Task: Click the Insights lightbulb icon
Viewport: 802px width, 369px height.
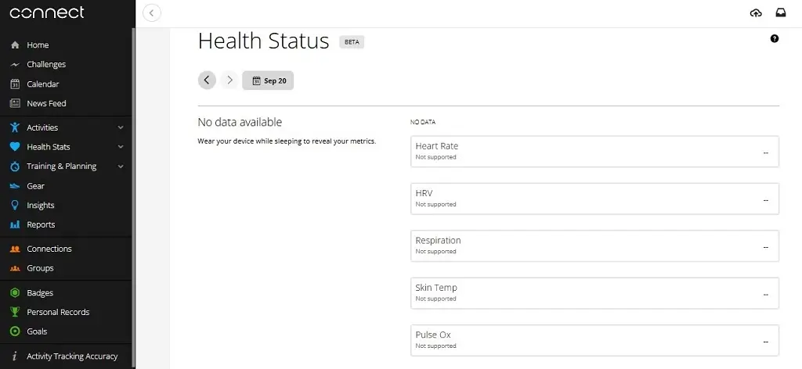Action: pyautogui.click(x=15, y=205)
